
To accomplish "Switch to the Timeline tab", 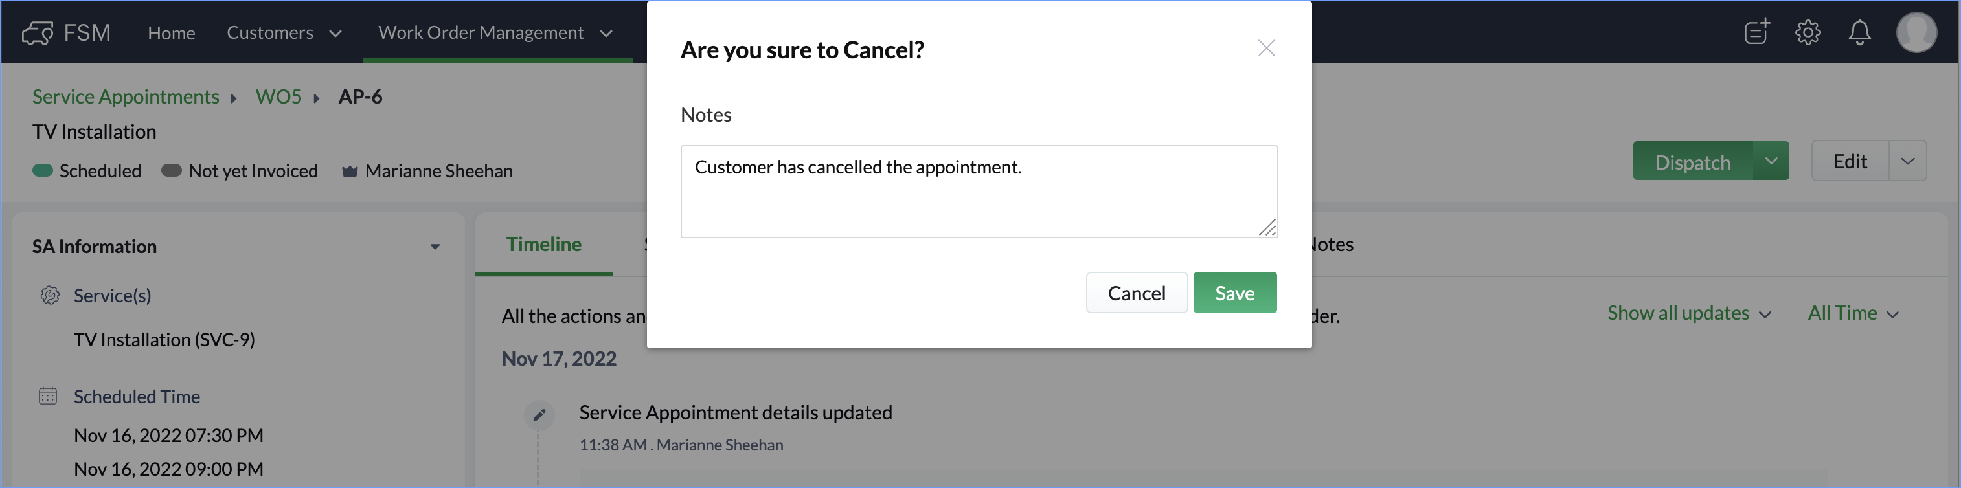I will 543,245.
